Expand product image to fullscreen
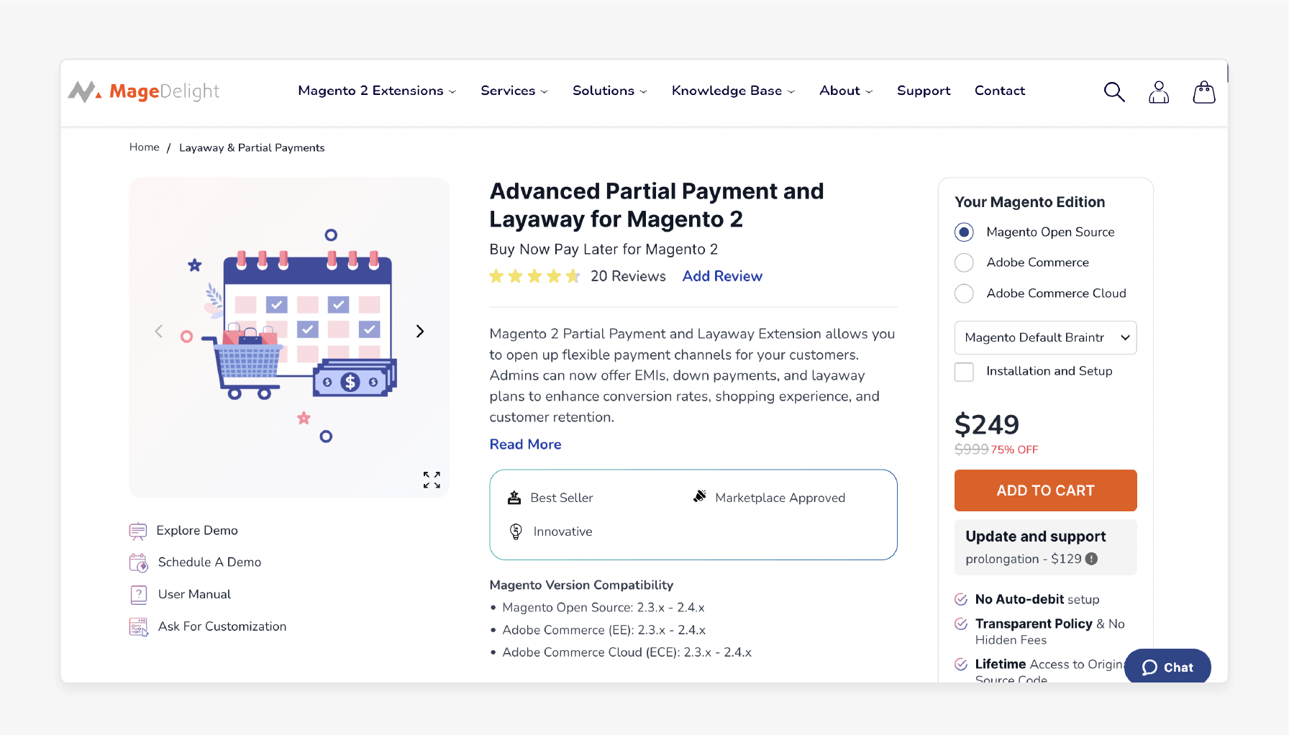Image resolution: width=1289 pixels, height=735 pixels. pos(432,480)
